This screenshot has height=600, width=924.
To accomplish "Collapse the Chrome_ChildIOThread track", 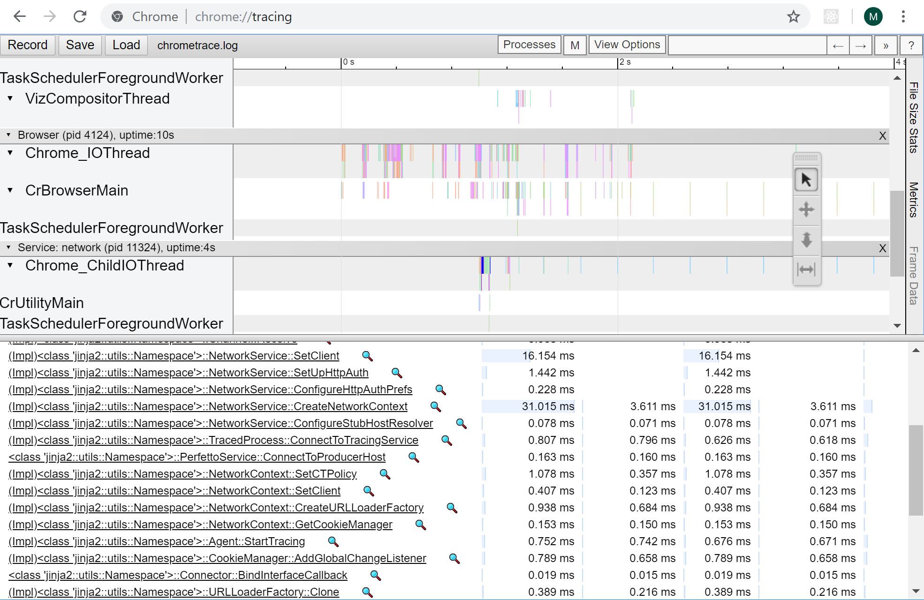I will pos(10,265).
